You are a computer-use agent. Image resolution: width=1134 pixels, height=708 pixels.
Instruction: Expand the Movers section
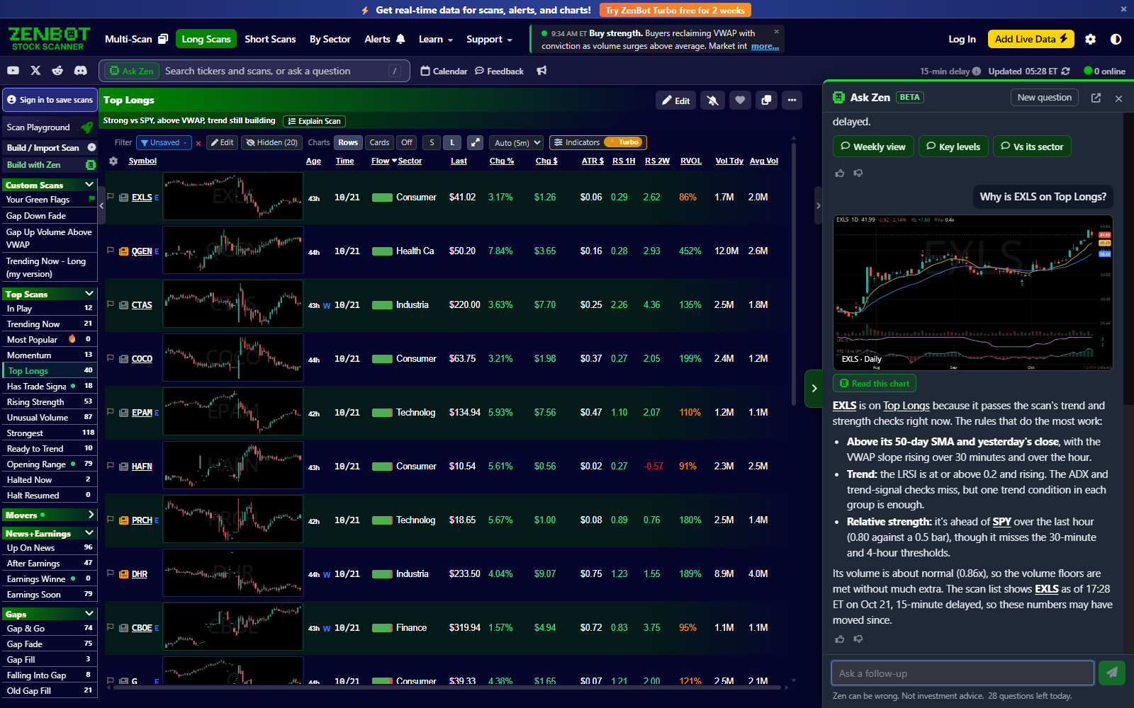point(91,515)
